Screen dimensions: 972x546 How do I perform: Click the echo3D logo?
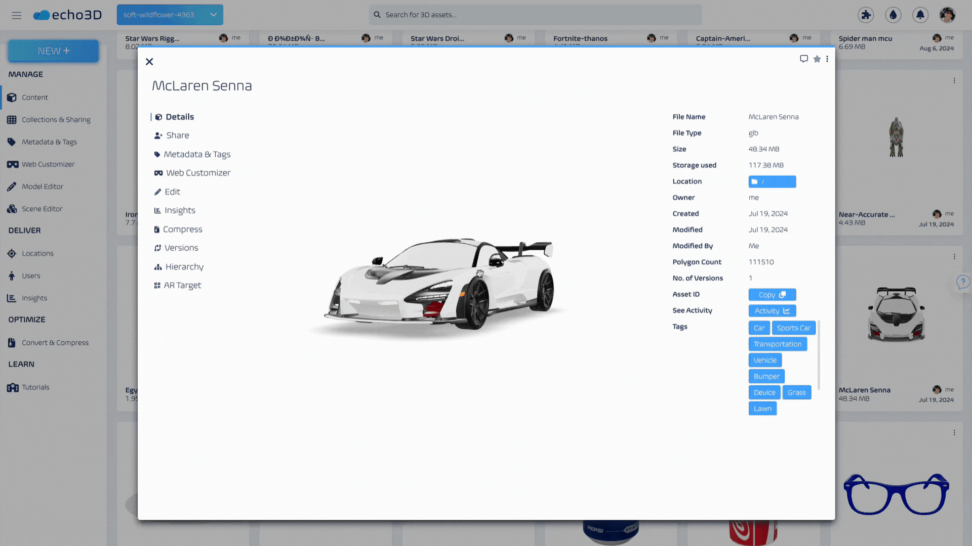67,15
